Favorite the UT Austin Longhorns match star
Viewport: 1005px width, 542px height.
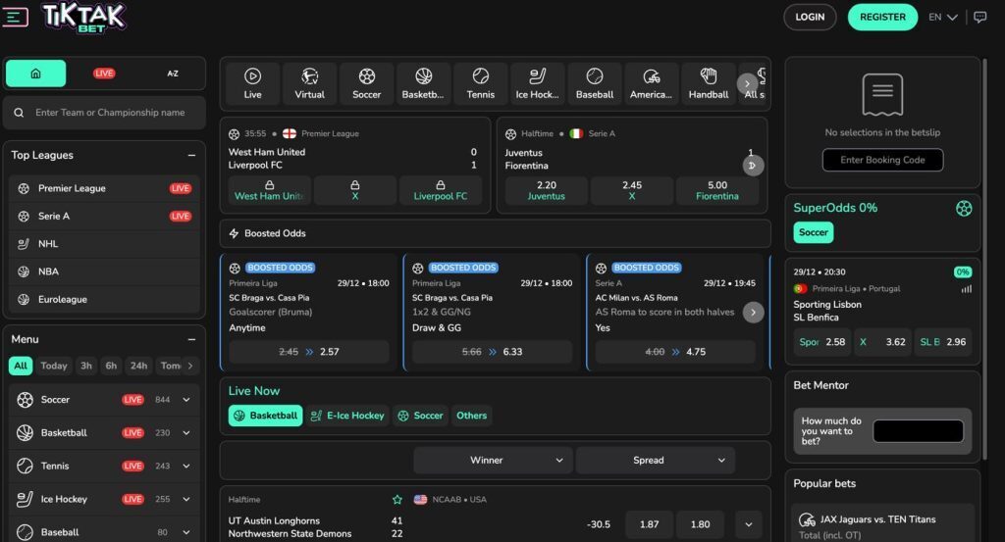397,500
